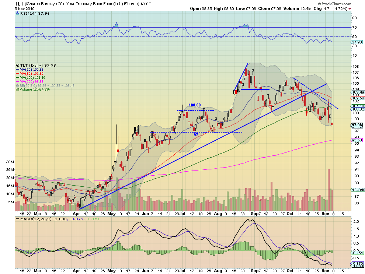
Task: Click the Chg -1.71 (-1.72%) header value
Action: [x=331, y=8]
